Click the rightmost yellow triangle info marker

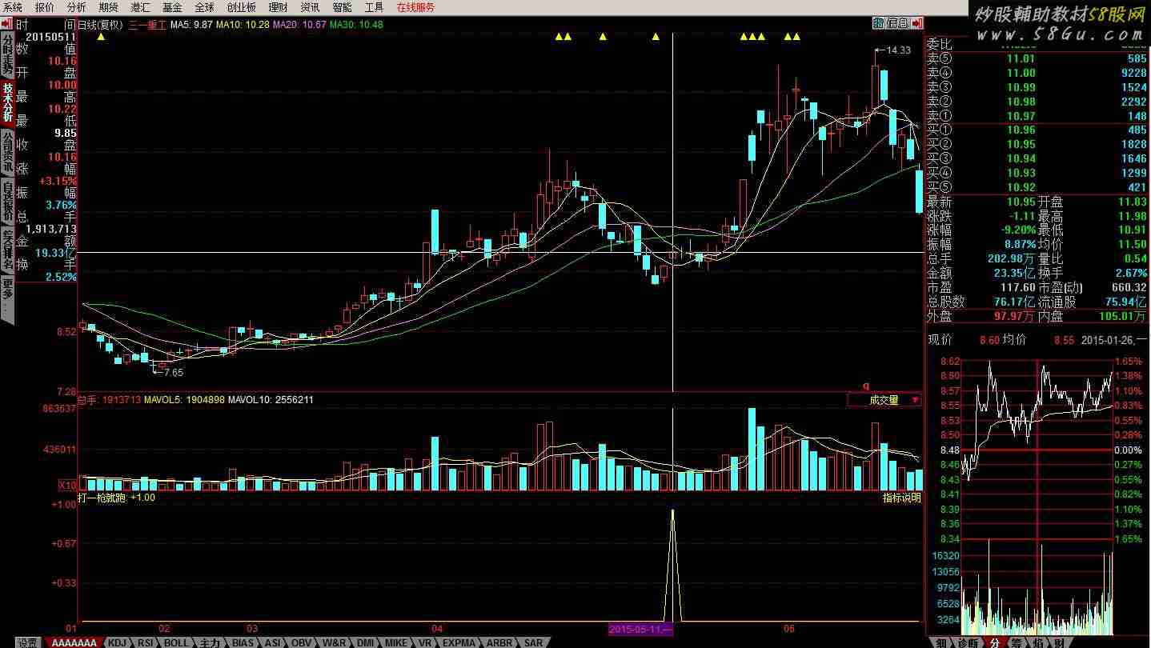click(x=796, y=36)
